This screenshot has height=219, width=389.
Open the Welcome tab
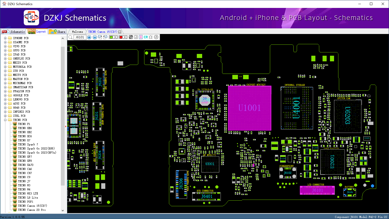coord(77,32)
